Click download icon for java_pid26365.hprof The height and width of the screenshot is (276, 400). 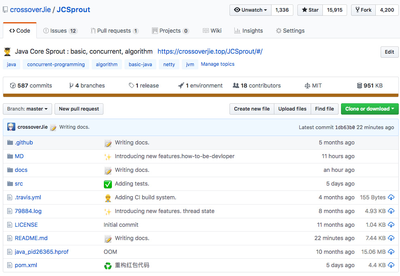391,252
